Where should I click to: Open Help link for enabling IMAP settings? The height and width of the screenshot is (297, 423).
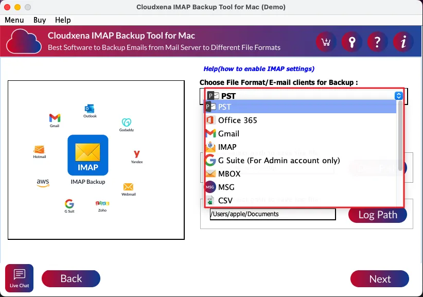pos(258,68)
